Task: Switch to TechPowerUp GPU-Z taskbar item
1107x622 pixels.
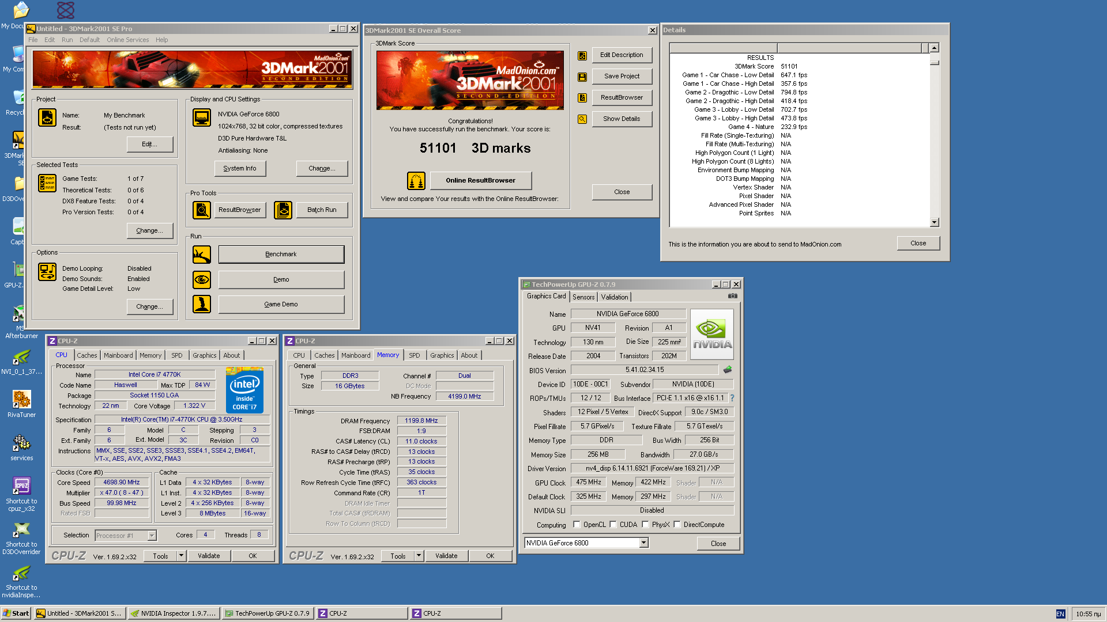Action: (268, 613)
